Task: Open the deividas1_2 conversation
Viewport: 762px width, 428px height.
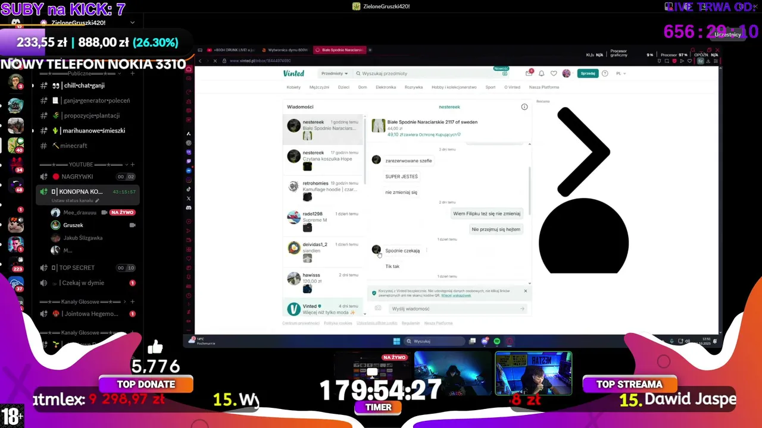Action: [x=323, y=251]
